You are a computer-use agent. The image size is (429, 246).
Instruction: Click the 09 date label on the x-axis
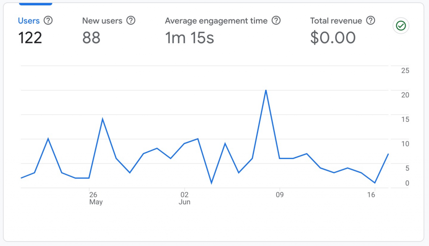[279, 195]
